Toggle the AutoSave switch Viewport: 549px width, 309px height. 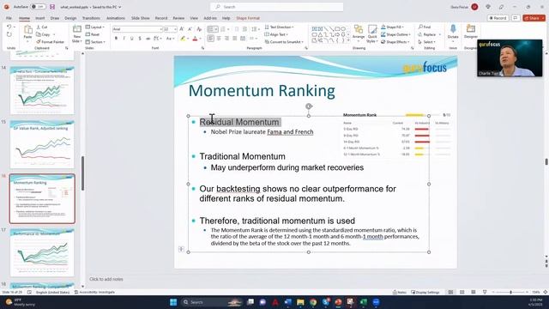point(38,7)
